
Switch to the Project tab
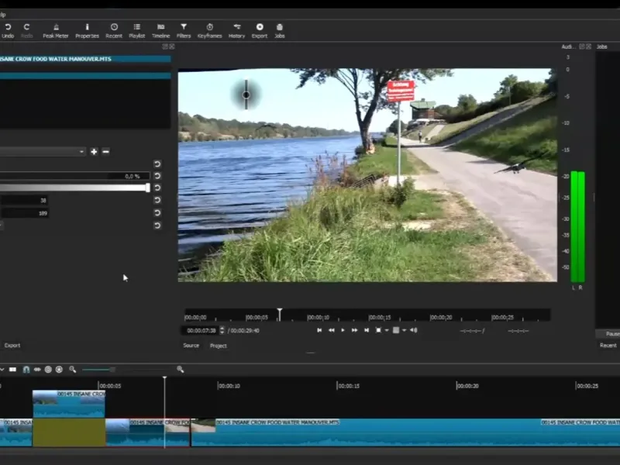[219, 346]
